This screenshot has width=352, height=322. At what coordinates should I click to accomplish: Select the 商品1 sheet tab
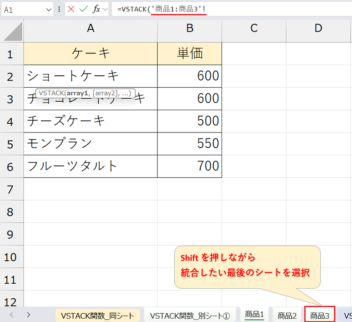click(x=255, y=314)
